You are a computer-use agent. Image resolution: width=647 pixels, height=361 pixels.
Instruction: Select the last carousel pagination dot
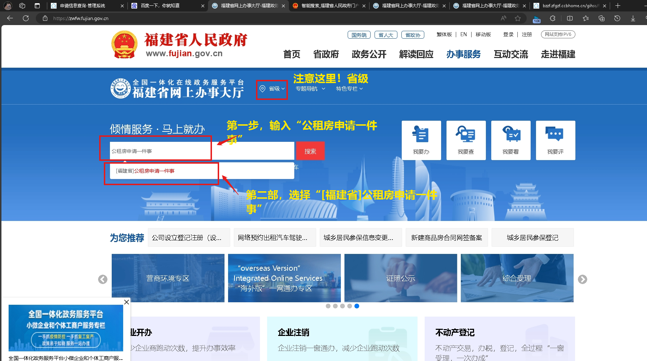[x=357, y=306]
